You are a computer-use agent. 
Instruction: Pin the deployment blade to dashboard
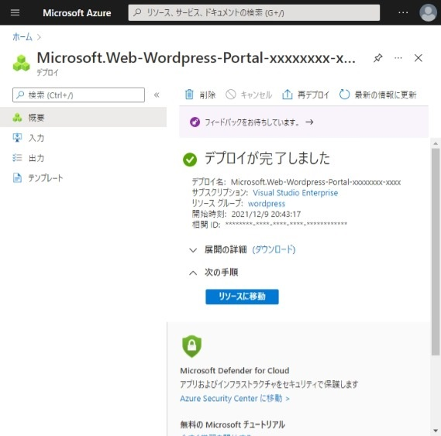click(377, 58)
